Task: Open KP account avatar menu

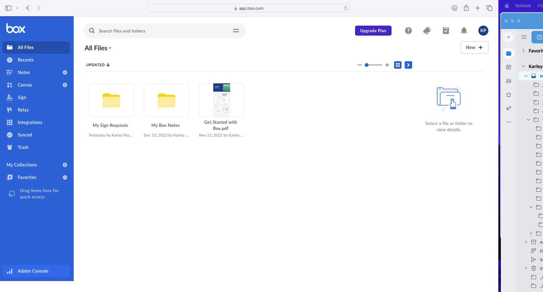Action: 483,31
